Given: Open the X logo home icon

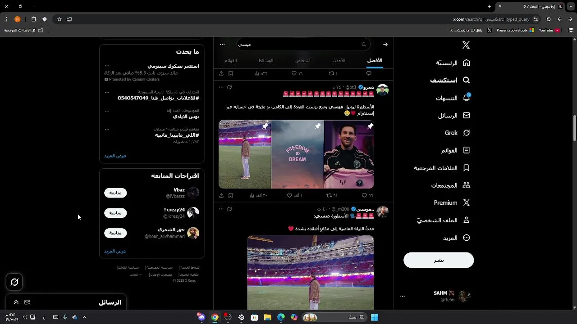Looking at the screenshot, I should [466, 45].
